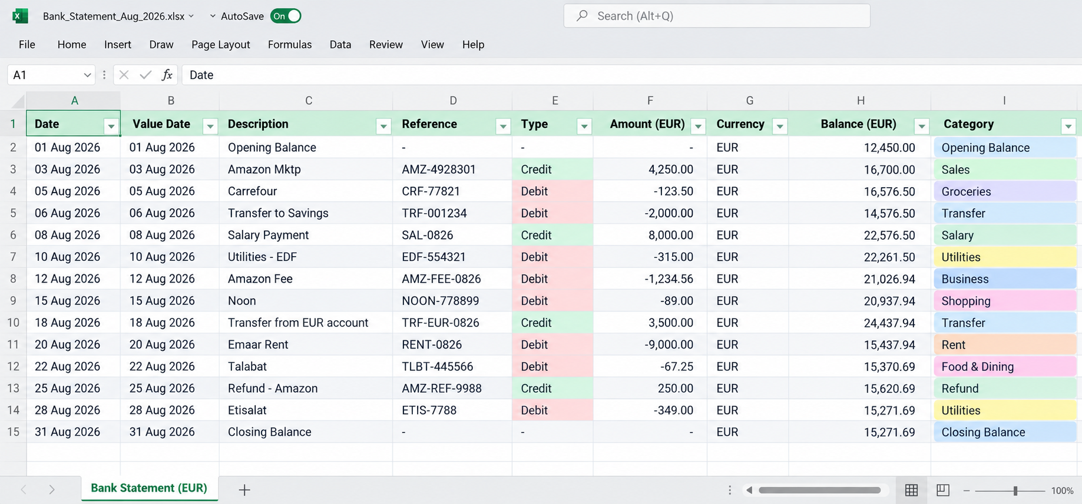1082x504 pixels.
Task: Open the Currency filter dropdown
Action: click(x=780, y=125)
